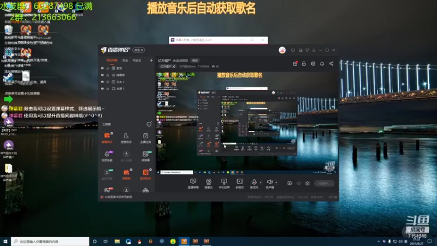Select the 歌名 layer row
Screen dimensions: 437x246
pos(127,68)
